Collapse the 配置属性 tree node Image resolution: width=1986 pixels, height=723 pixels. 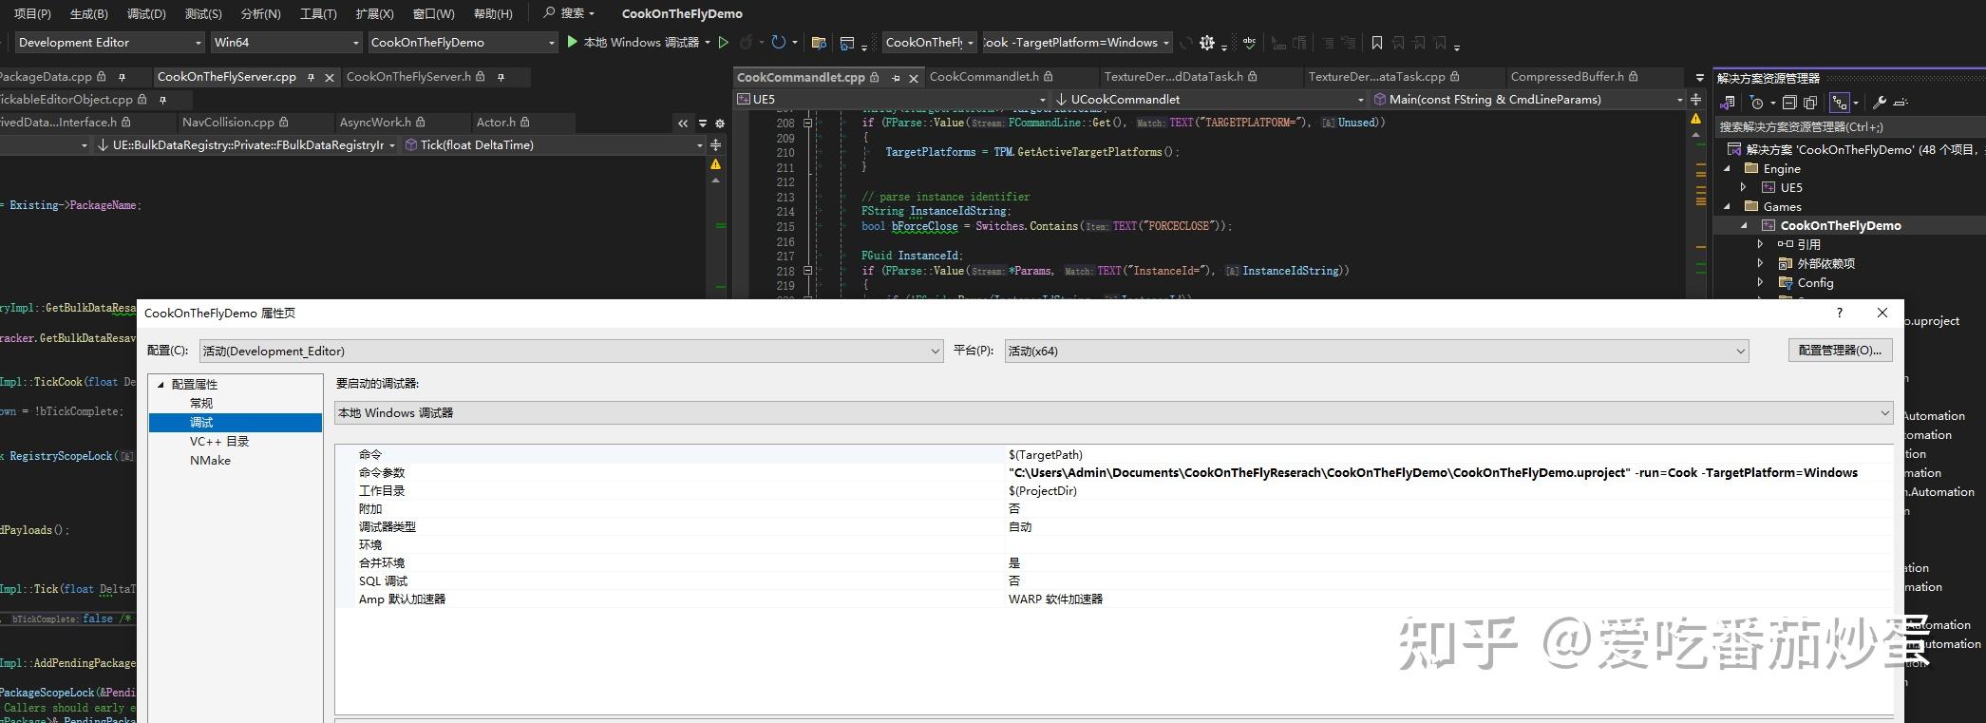click(161, 385)
